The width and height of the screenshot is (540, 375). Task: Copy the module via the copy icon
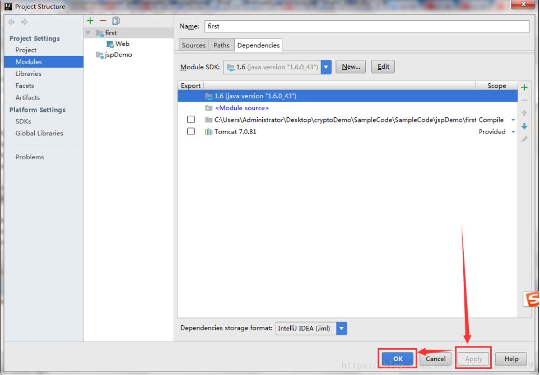115,21
